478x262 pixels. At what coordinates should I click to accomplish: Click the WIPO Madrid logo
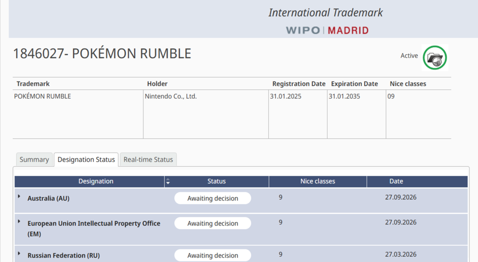pos(327,30)
